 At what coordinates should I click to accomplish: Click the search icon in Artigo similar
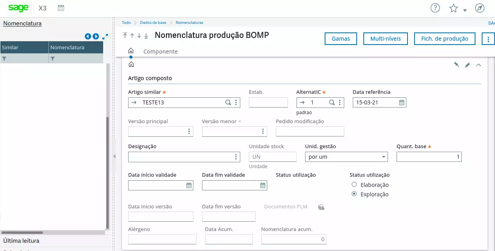pos(228,102)
